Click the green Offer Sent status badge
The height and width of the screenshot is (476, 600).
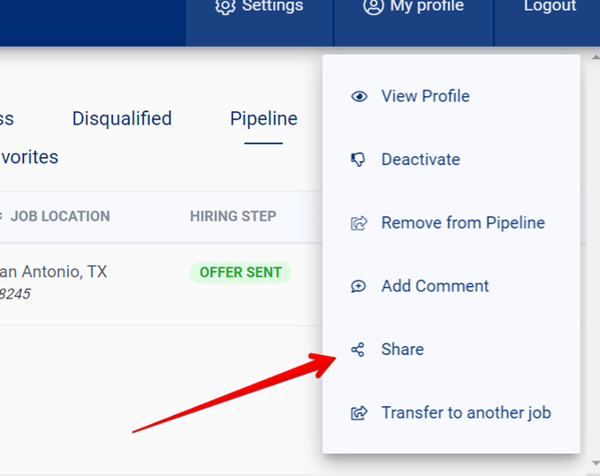240,273
